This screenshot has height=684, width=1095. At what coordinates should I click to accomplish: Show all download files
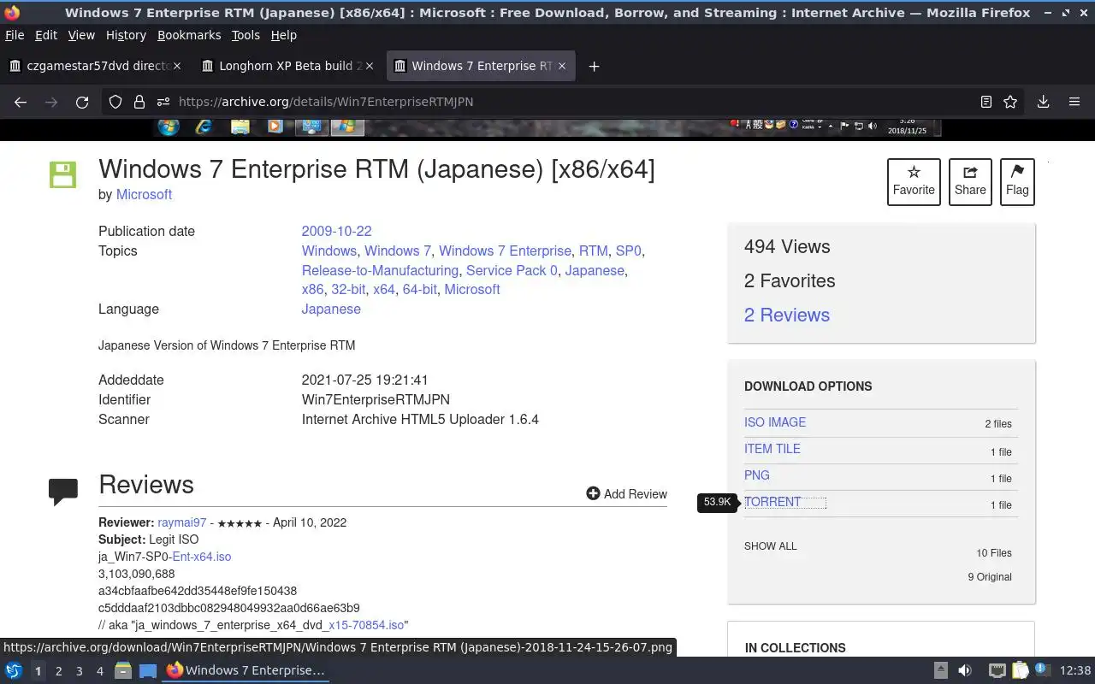pyautogui.click(x=770, y=546)
